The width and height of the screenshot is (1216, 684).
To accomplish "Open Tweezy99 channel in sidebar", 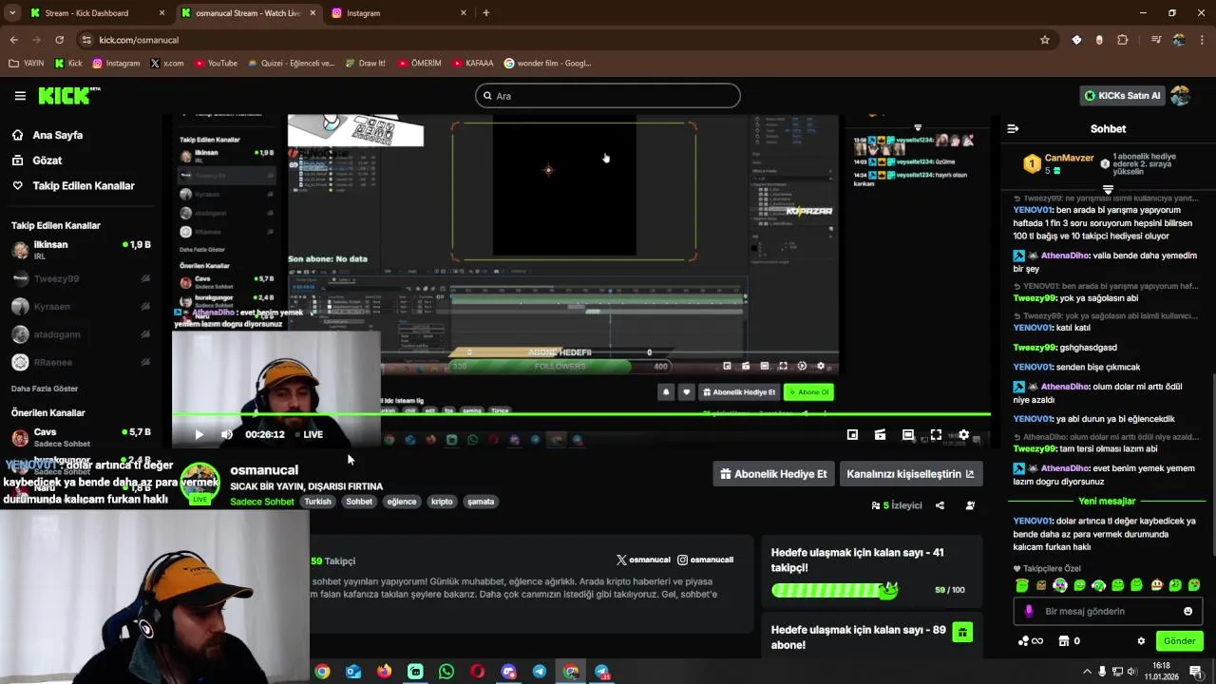I will coord(81,279).
